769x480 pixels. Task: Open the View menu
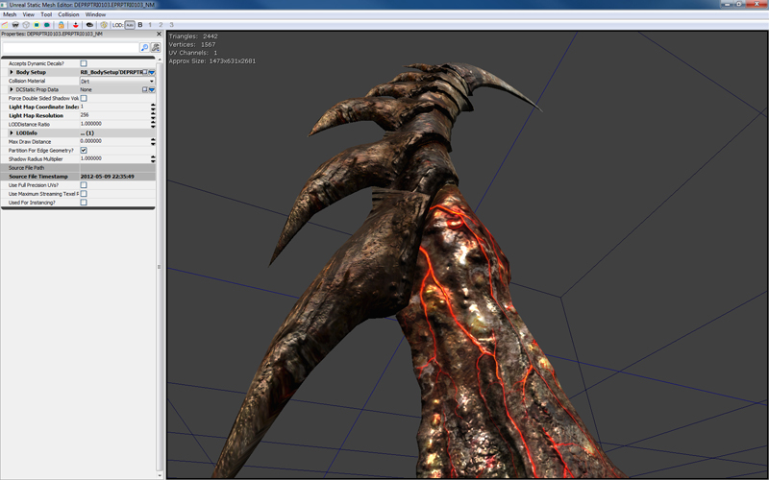point(29,14)
